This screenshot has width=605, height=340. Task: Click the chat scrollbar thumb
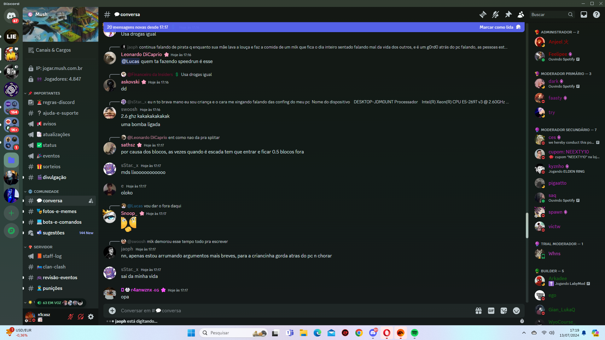(x=527, y=226)
